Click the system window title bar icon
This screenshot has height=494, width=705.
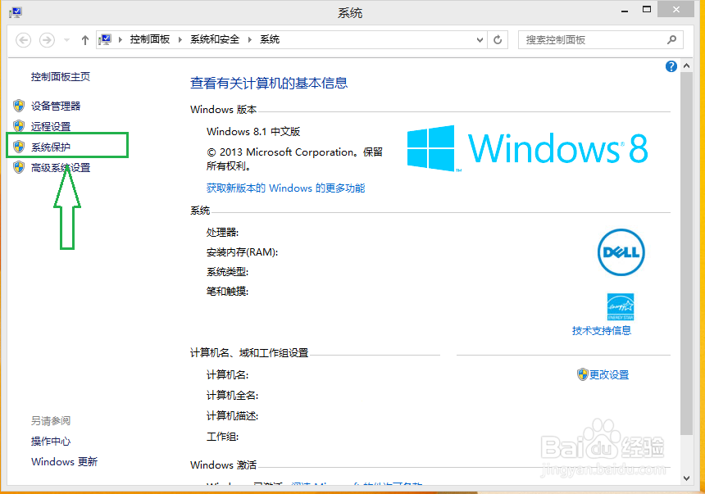click(x=16, y=12)
